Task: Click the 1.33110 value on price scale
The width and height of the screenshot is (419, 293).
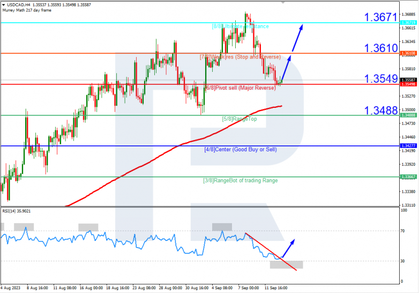Action: pyautogui.click(x=409, y=205)
